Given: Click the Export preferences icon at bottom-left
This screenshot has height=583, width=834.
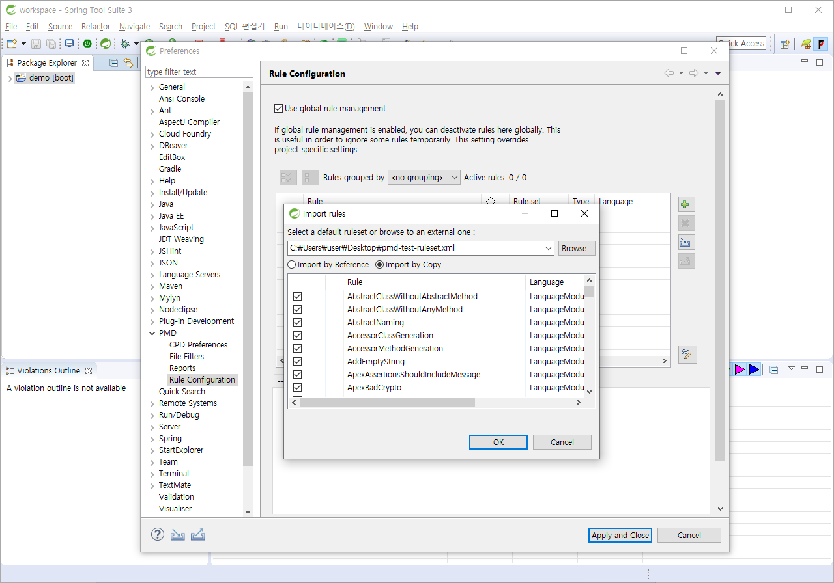Looking at the screenshot, I should pos(198,534).
